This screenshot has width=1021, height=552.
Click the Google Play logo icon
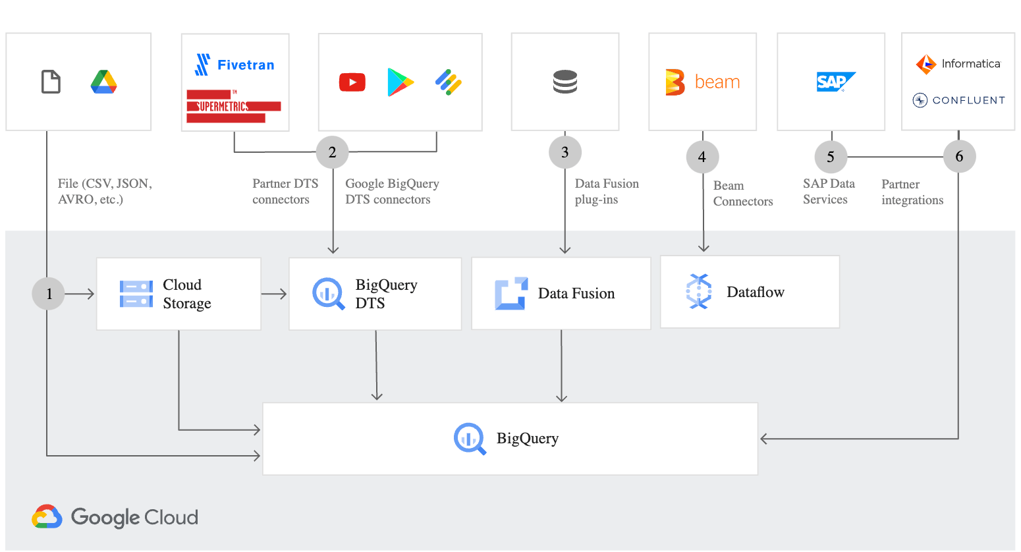(x=400, y=82)
